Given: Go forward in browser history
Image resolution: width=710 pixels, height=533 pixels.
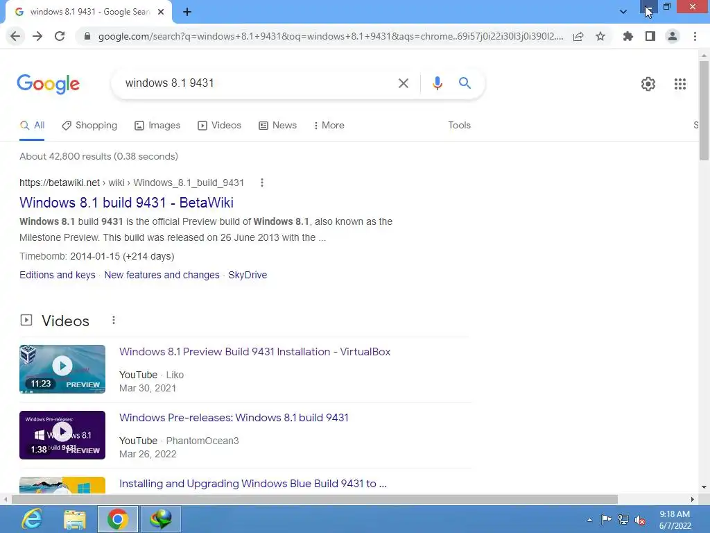Looking at the screenshot, I should 37,36.
